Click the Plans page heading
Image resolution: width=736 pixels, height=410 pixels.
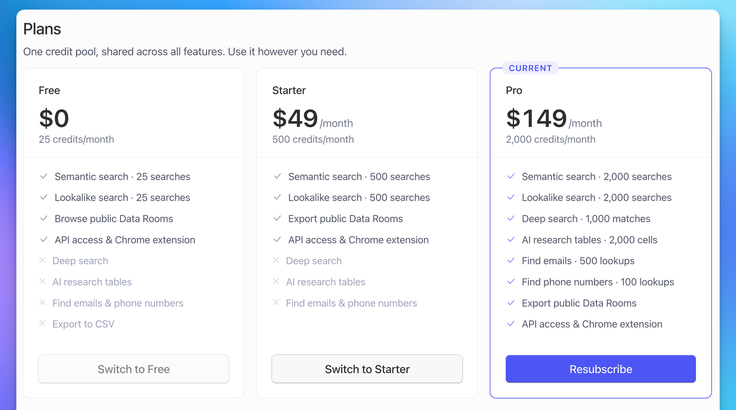pyautogui.click(x=42, y=29)
